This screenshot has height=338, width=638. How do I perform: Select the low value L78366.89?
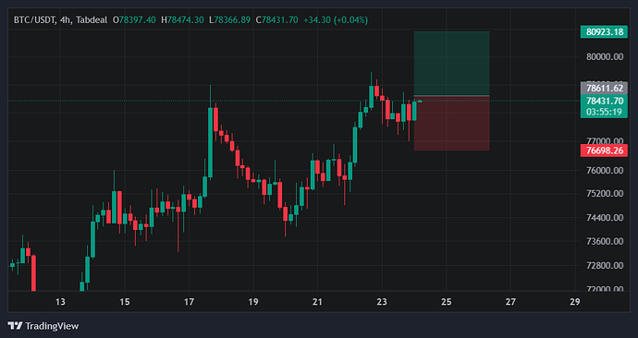tap(229, 20)
